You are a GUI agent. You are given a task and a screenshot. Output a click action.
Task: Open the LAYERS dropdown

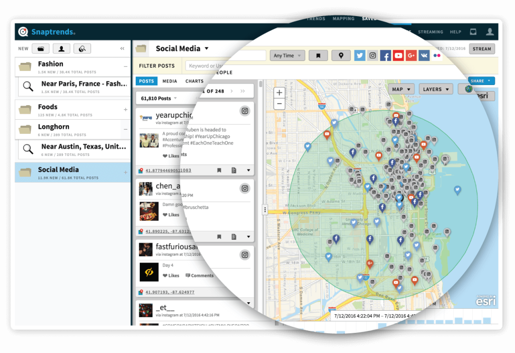[436, 89]
